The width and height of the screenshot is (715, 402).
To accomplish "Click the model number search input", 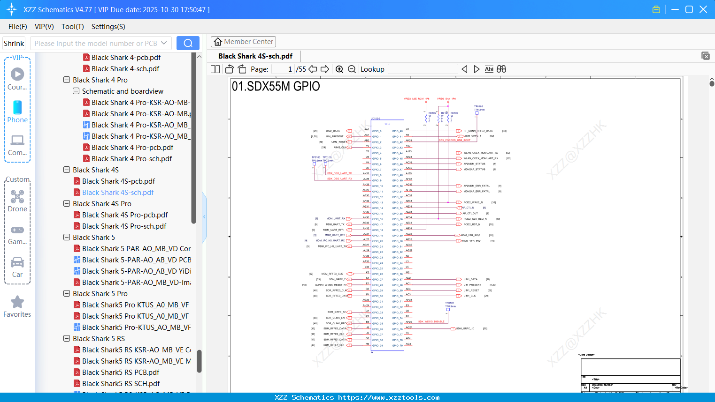I will coord(96,43).
